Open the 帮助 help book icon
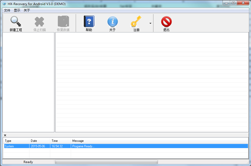 pos(89,21)
